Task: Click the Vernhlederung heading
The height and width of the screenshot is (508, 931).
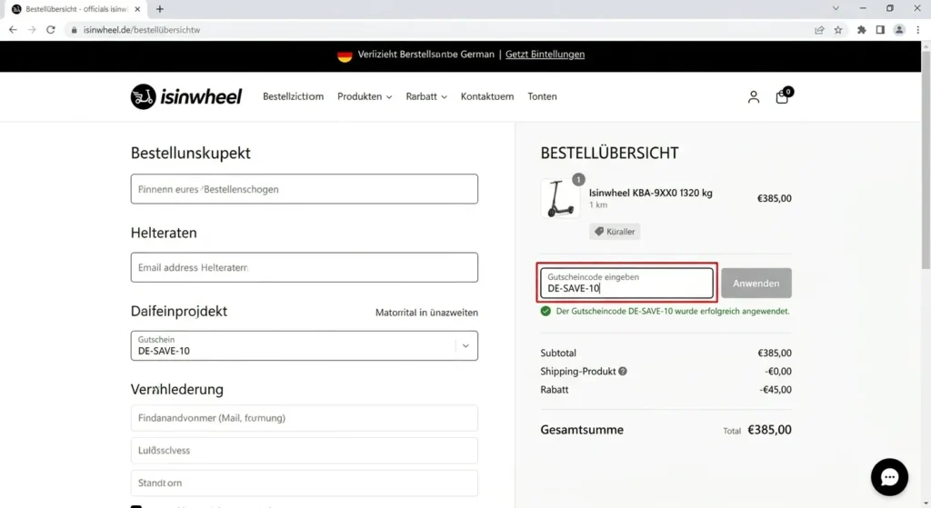Action: click(177, 389)
